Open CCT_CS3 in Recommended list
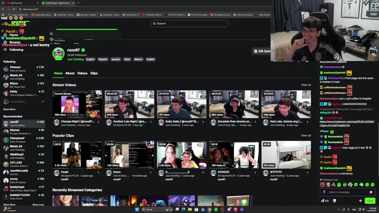Viewport: 379px width, 213px height. click(24, 164)
